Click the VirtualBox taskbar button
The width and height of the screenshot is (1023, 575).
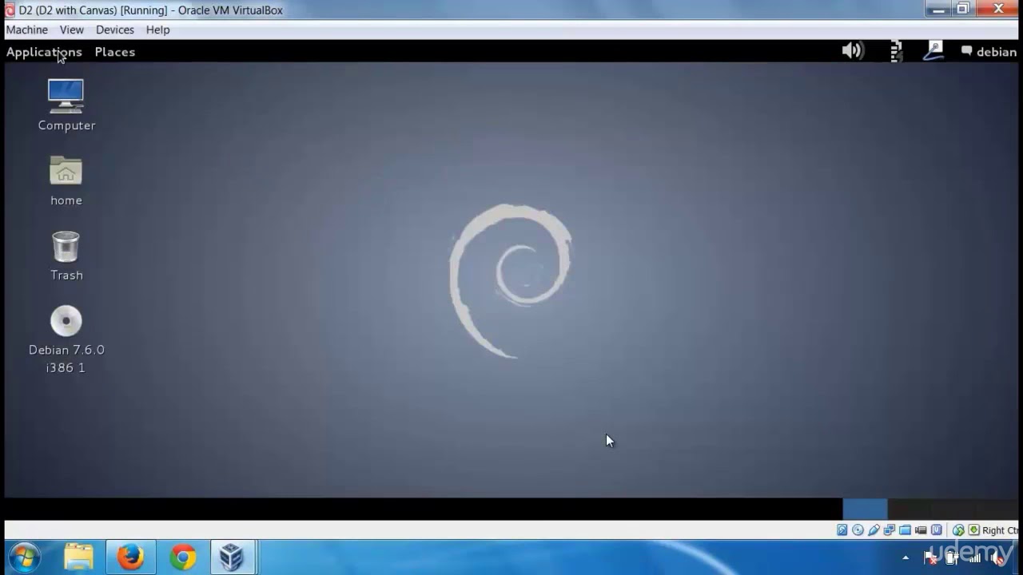tap(233, 557)
